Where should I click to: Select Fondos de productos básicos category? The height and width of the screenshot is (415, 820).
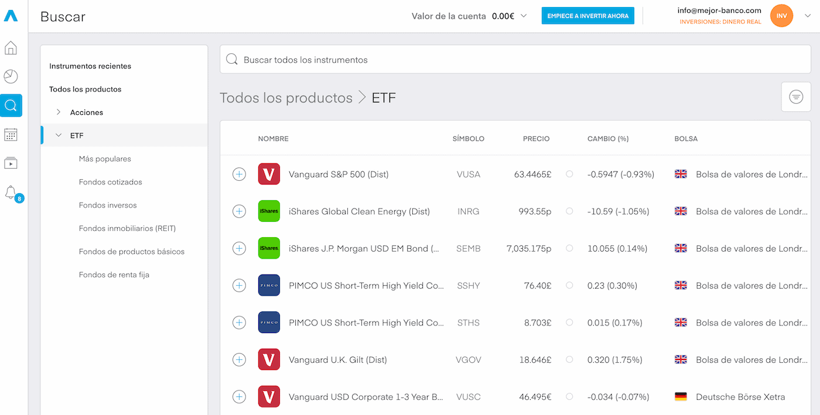click(132, 252)
